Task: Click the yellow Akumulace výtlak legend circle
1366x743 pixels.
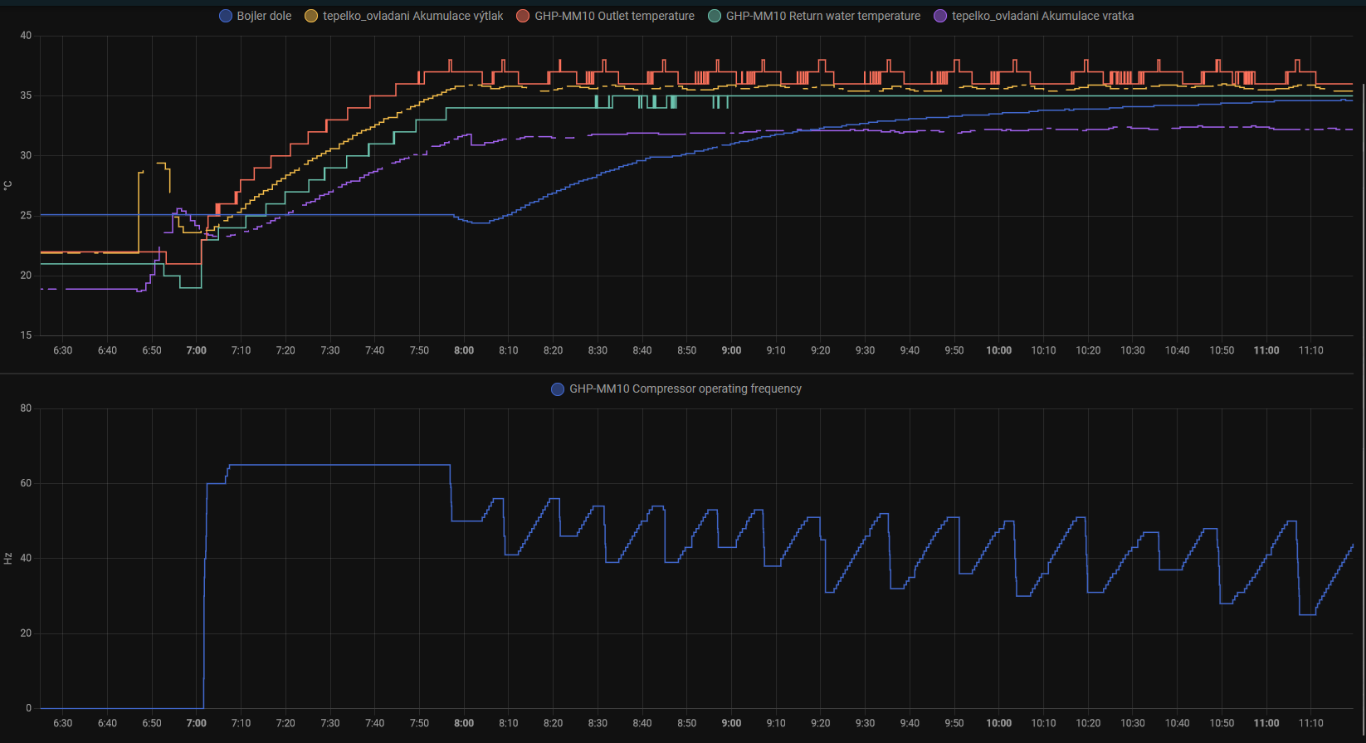Action: [x=311, y=16]
